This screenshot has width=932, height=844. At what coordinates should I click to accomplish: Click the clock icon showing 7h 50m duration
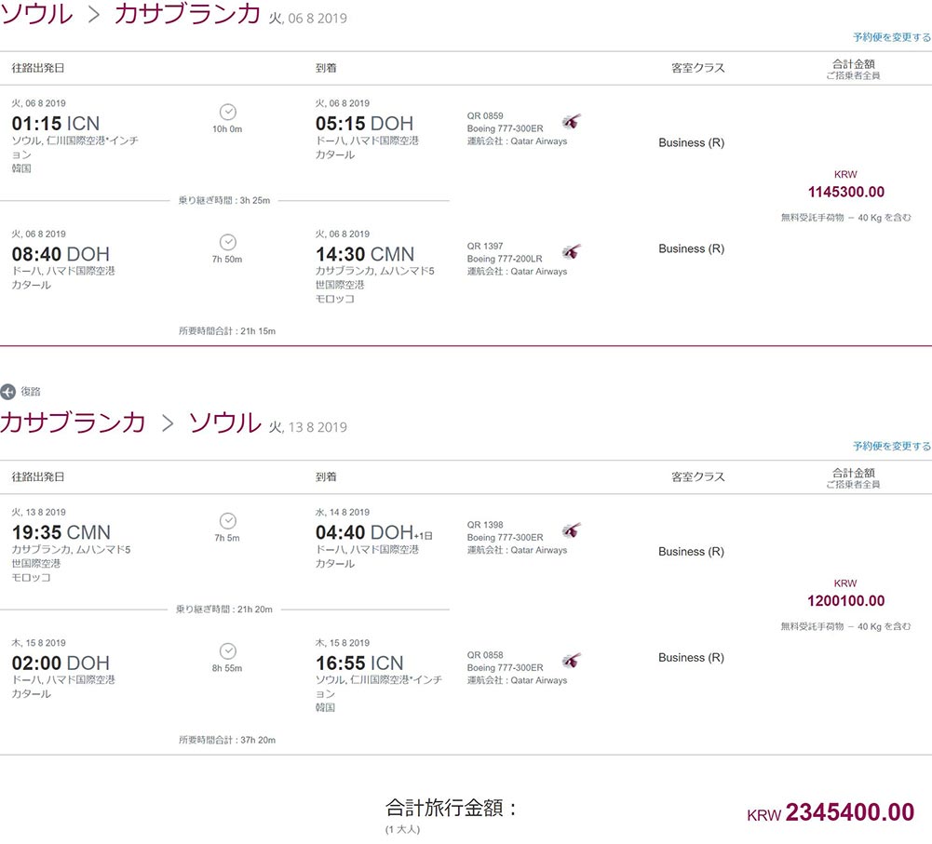pyautogui.click(x=226, y=244)
